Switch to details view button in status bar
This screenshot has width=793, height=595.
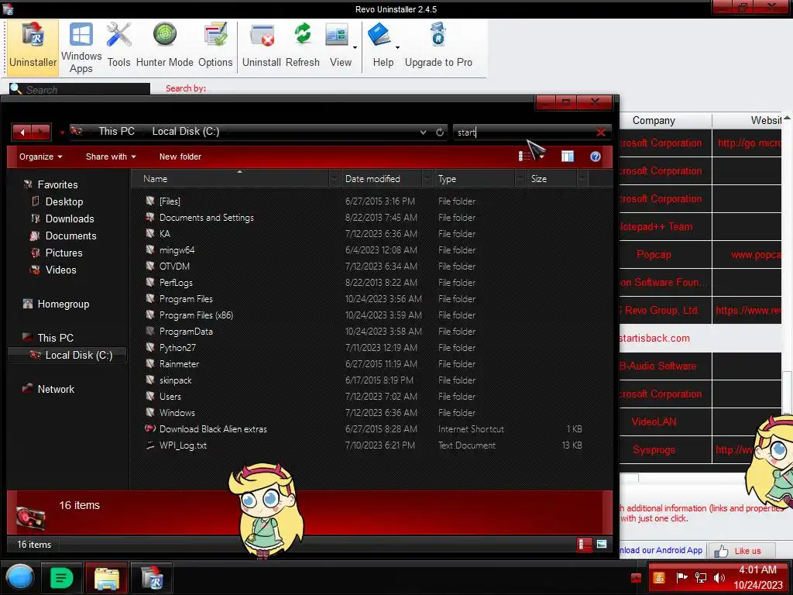(584, 545)
